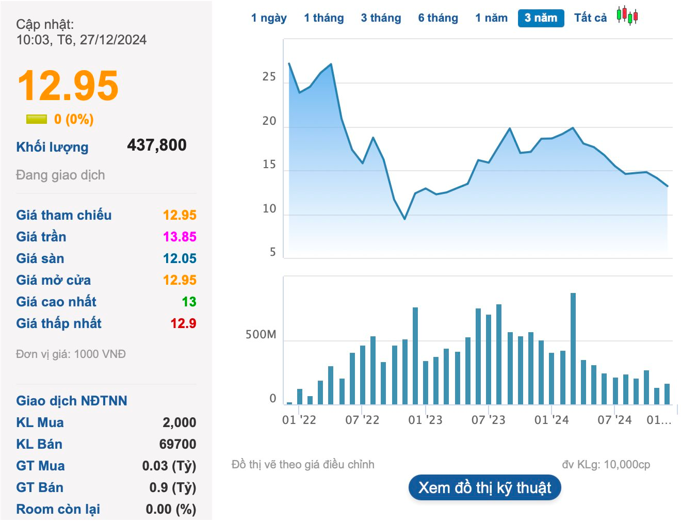Click the current price 12.95
This screenshot has height=523, width=681.
[x=68, y=86]
